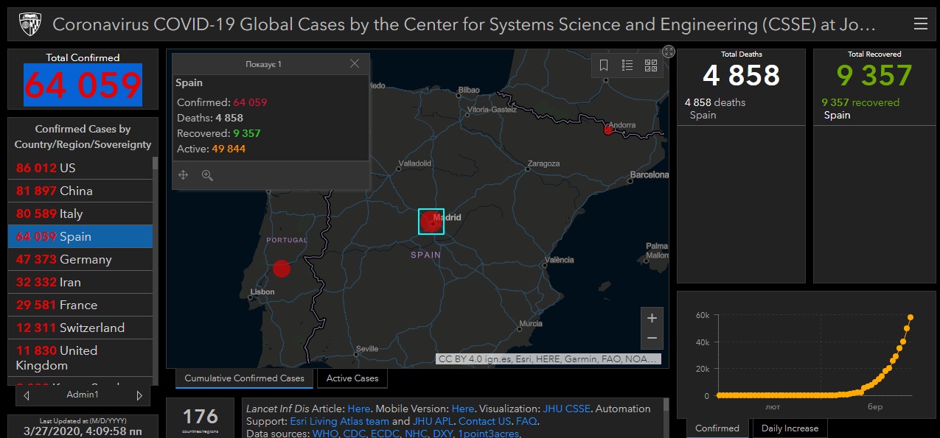Select Germany in country list

[80, 259]
